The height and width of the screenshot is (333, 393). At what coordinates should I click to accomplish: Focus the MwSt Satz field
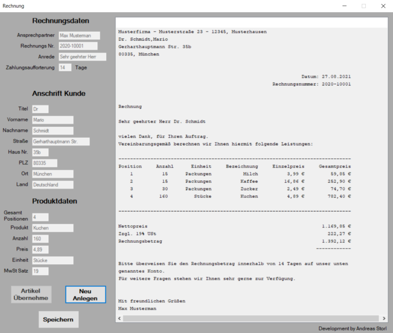coord(40,271)
